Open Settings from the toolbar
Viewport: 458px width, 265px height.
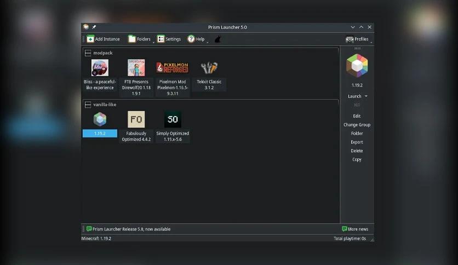pos(169,39)
